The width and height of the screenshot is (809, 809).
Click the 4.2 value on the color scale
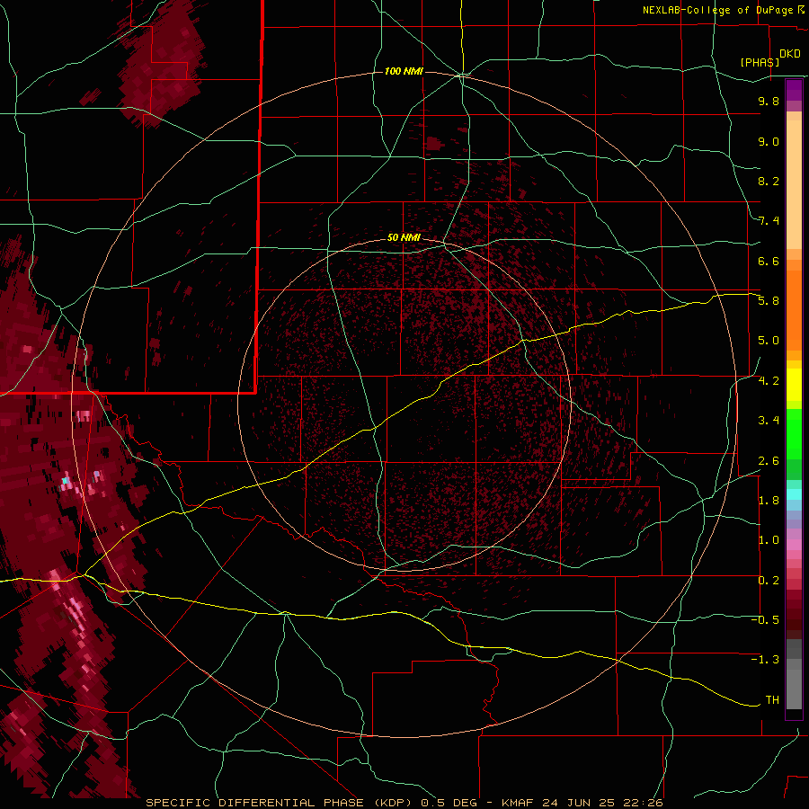(x=769, y=381)
